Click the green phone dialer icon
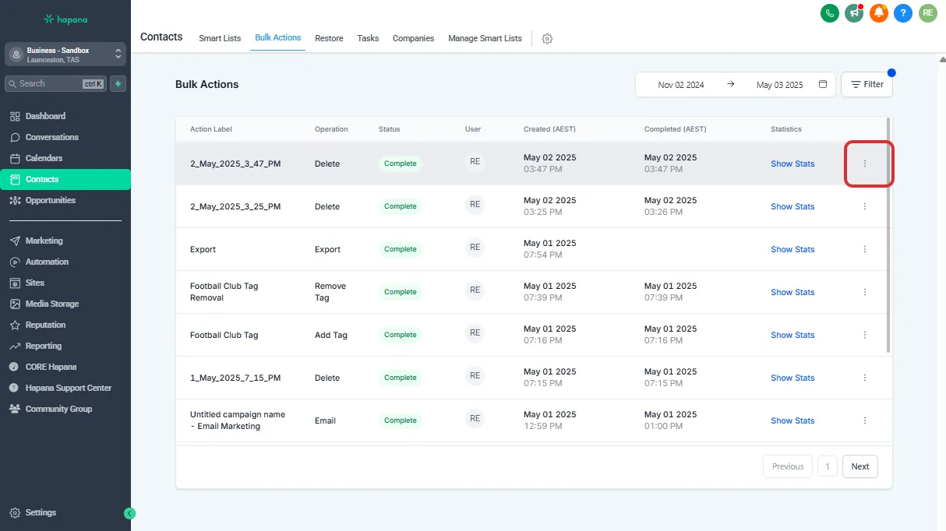This screenshot has width=946, height=531. pyautogui.click(x=830, y=12)
